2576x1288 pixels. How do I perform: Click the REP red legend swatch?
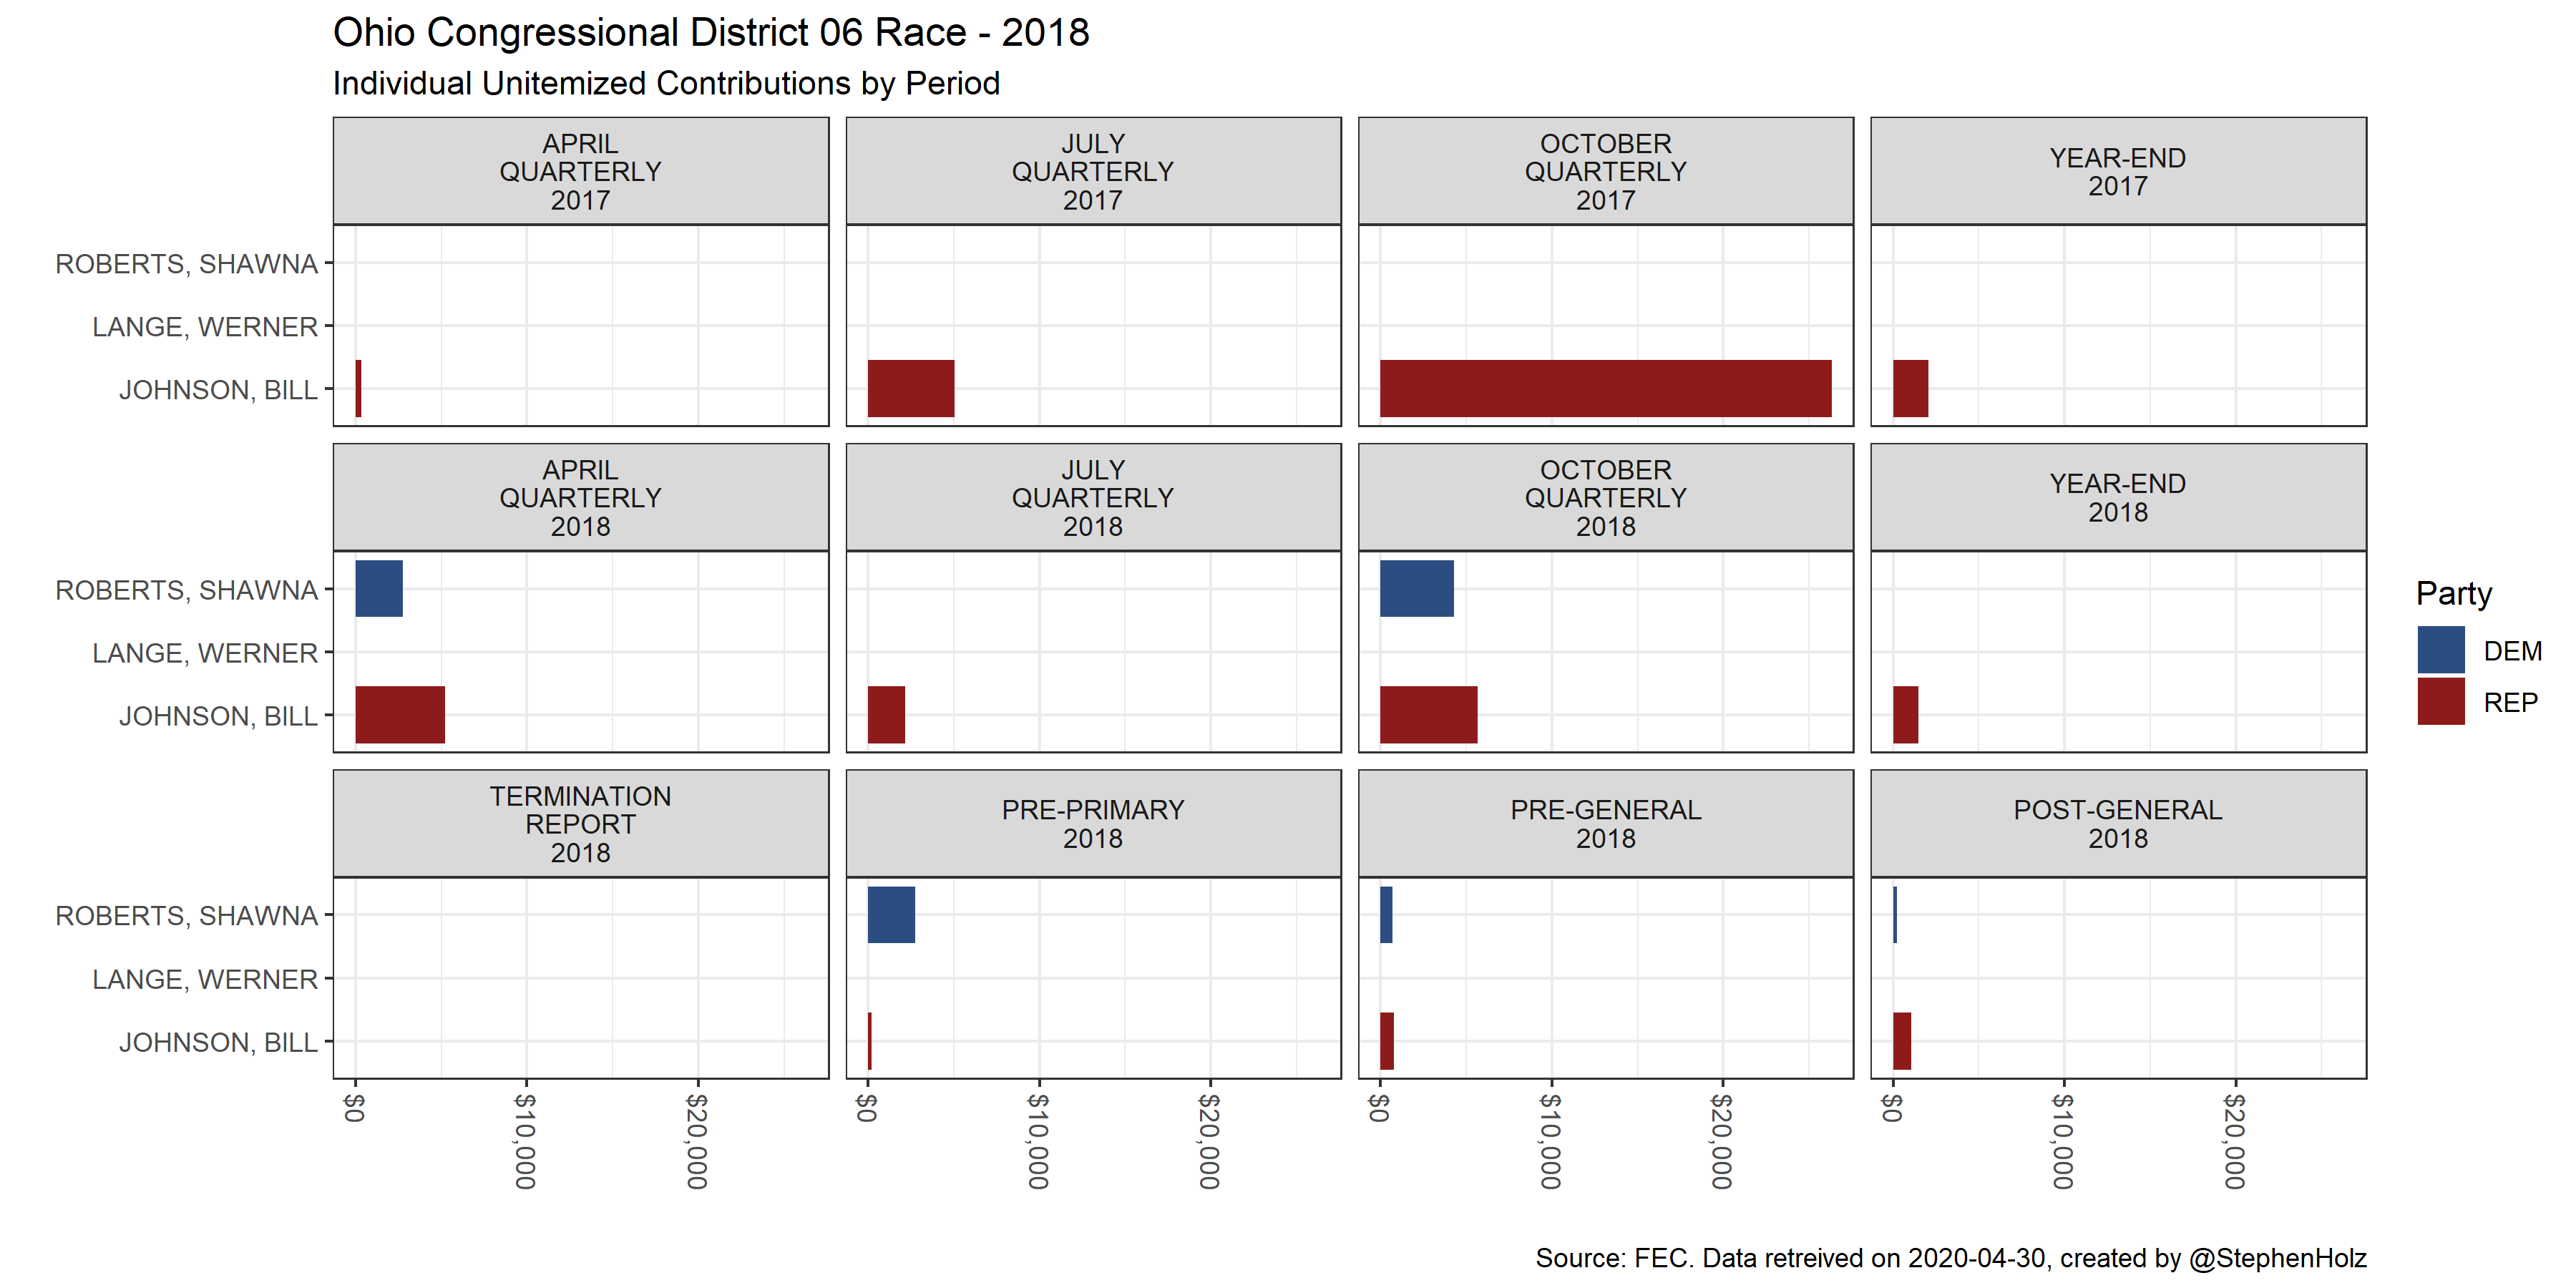pos(2440,701)
